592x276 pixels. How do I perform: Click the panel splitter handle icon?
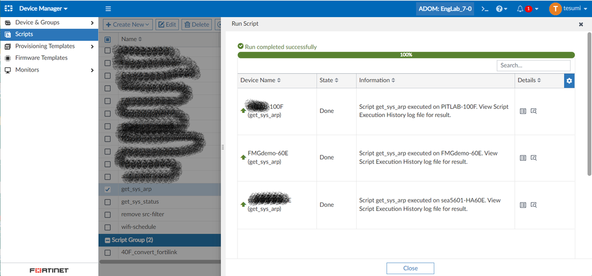point(223,148)
